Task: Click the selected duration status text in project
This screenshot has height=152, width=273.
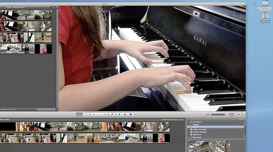Action: pos(8,109)
